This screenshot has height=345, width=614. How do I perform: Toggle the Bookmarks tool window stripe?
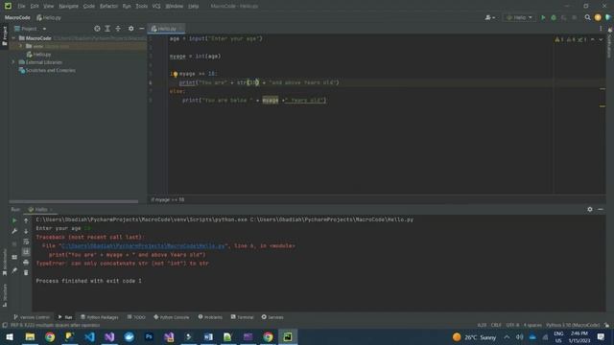pyautogui.click(x=4, y=262)
